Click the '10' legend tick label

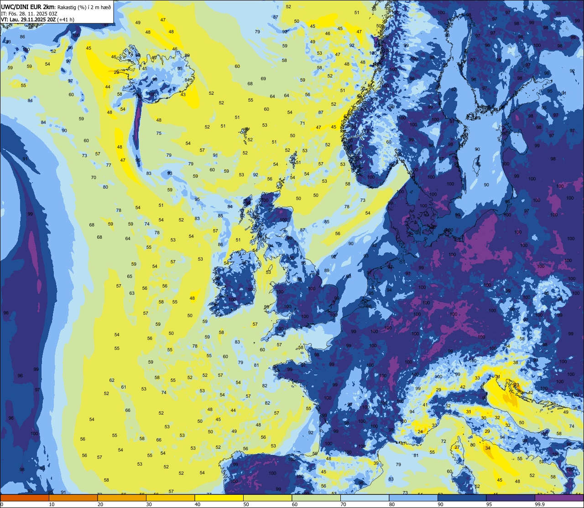coord(52,504)
